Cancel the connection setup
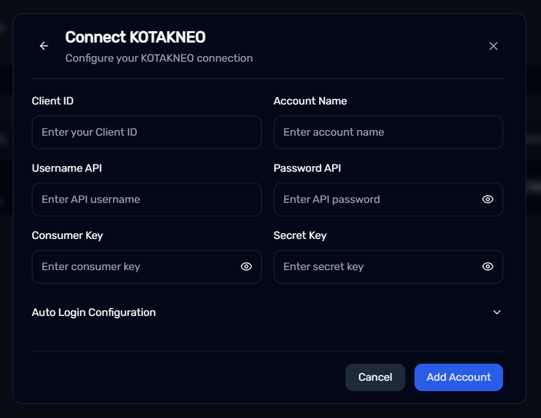The width and height of the screenshot is (541, 418). click(375, 377)
